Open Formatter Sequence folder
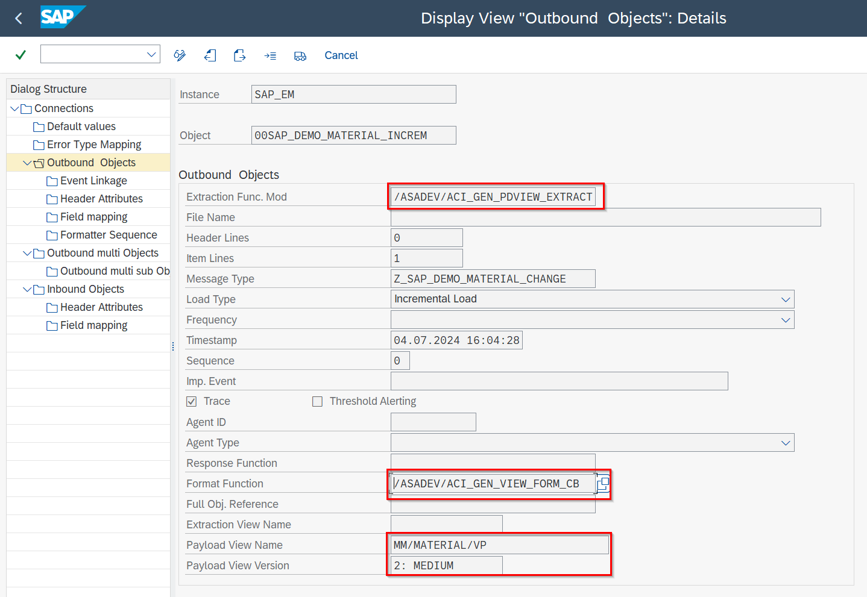 tap(109, 235)
